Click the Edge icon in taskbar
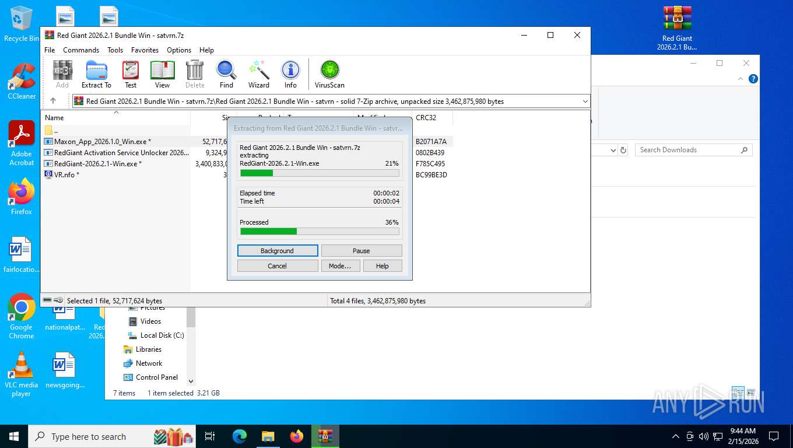Viewport: 793px width, 448px height. point(240,436)
